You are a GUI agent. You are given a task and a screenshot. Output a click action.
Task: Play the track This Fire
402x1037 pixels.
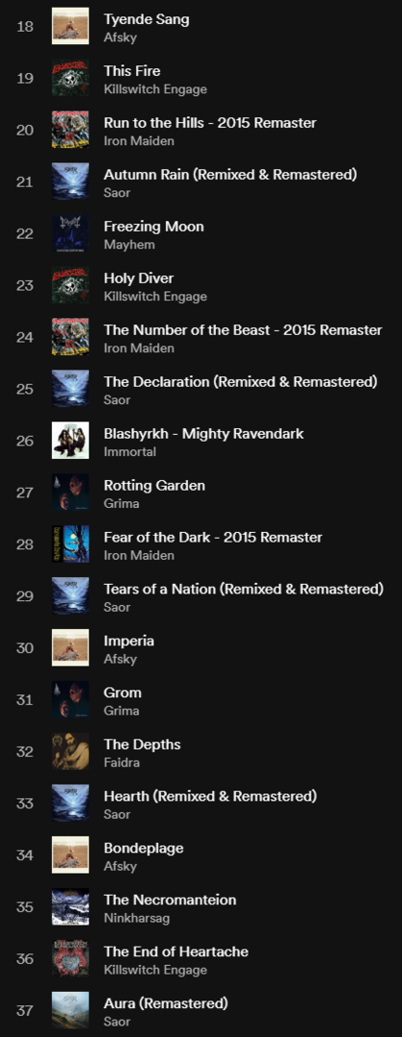point(131,71)
